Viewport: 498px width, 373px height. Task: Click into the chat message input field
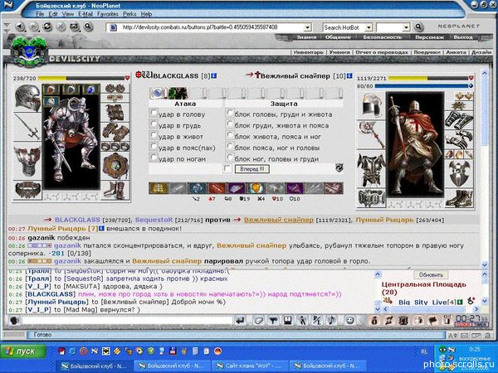(127, 320)
